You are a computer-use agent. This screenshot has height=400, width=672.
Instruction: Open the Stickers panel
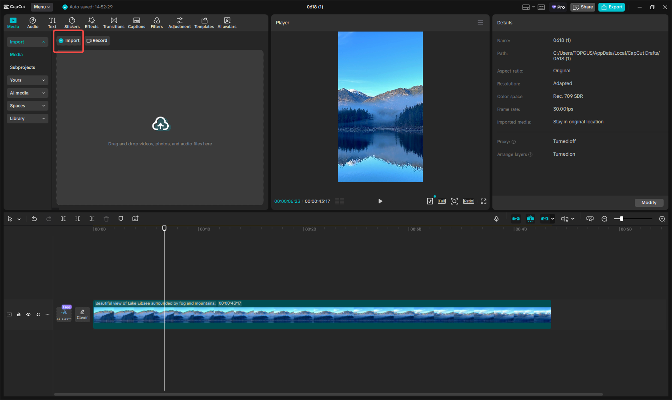72,23
